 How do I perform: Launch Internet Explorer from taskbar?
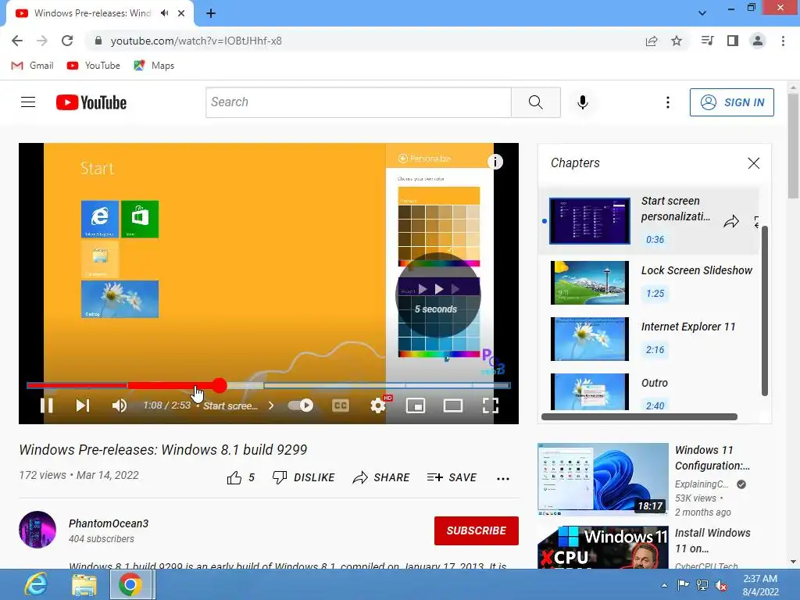(x=36, y=584)
